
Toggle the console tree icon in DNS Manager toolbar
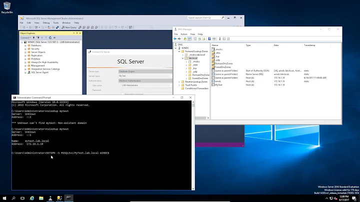189,39
